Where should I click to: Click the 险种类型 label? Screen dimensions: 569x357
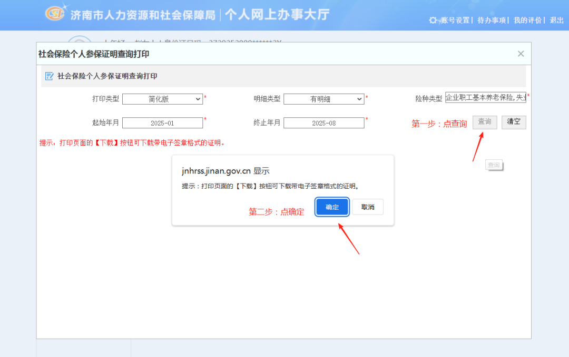(x=428, y=98)
